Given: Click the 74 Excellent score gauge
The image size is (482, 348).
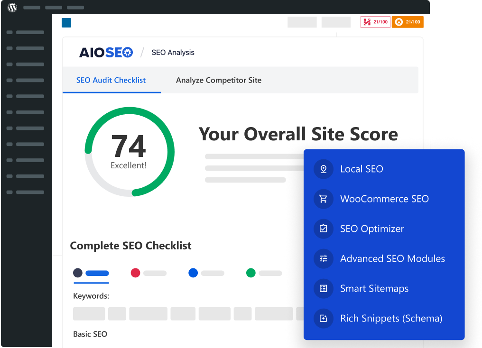Looking at the screenshot, I should click(129, 152).
